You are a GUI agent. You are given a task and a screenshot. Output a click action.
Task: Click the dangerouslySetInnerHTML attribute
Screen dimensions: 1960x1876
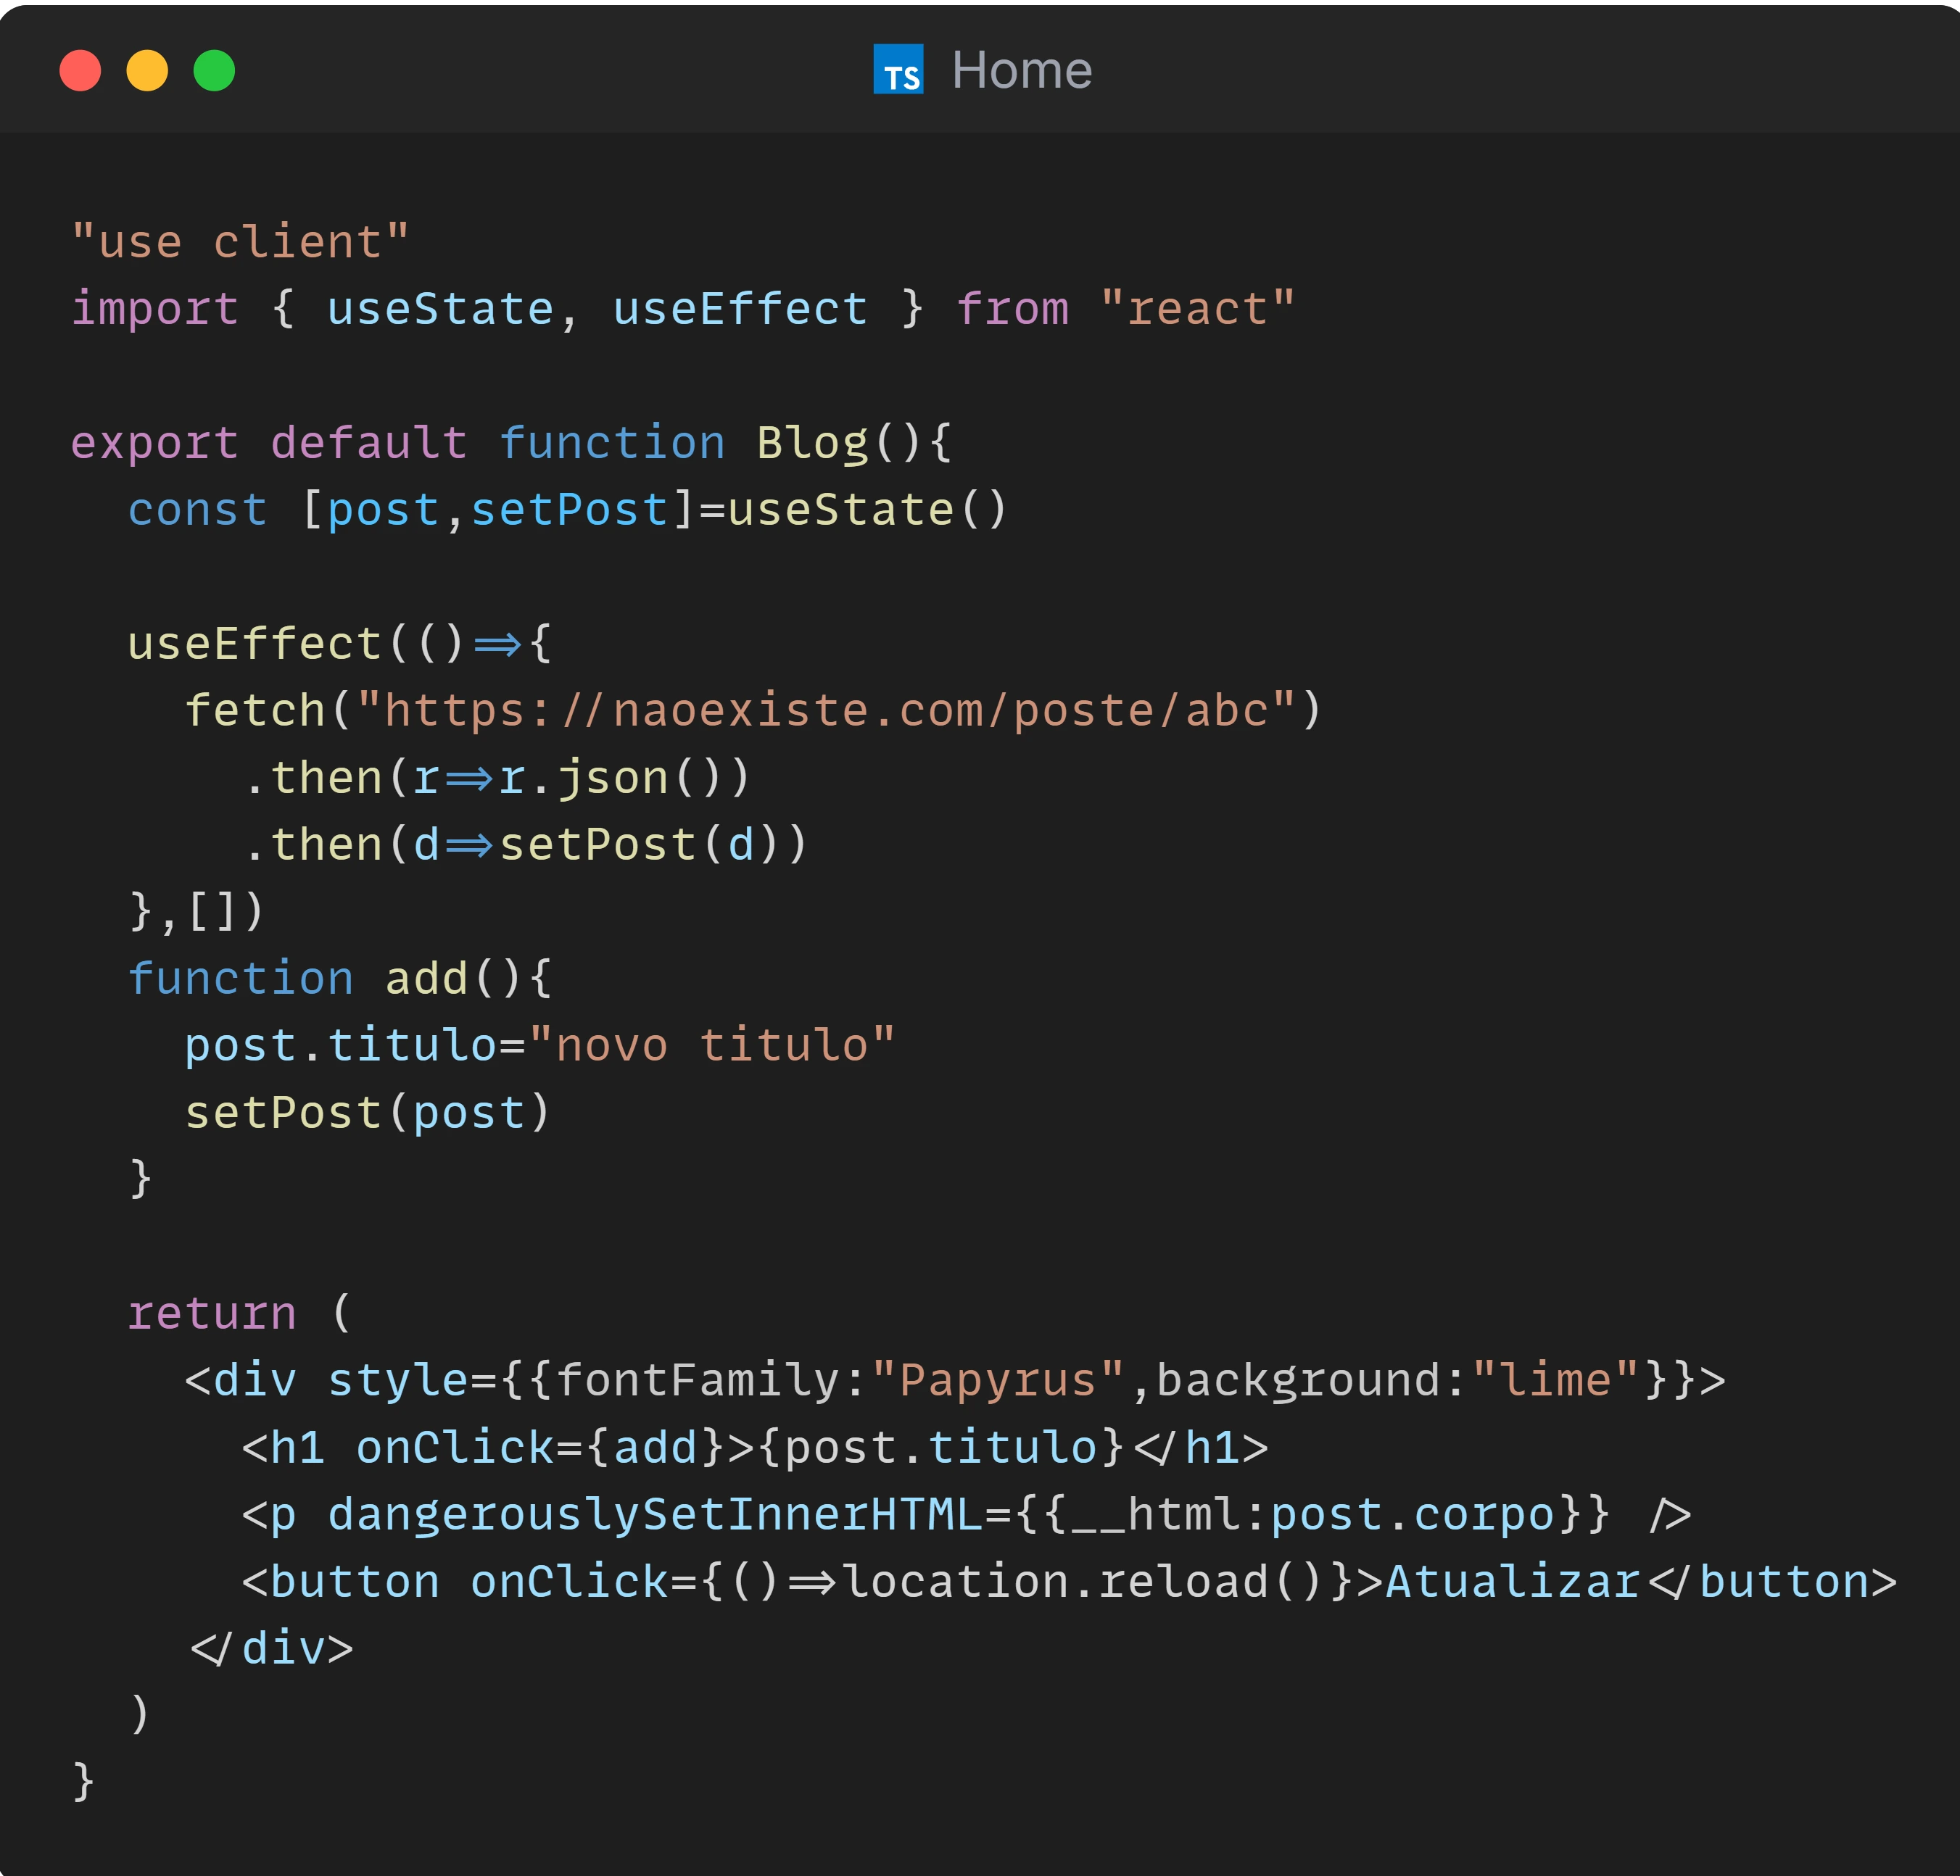click(x=655, y=1514)
